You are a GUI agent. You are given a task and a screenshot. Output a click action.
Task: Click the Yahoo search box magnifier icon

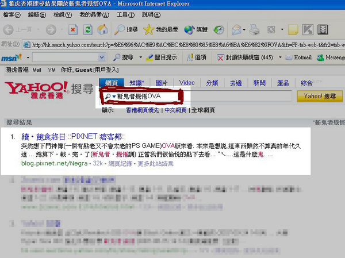tap(108, 97)
